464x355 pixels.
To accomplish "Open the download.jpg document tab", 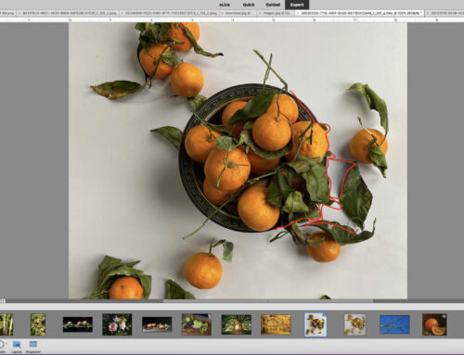I will pos(238,13).
